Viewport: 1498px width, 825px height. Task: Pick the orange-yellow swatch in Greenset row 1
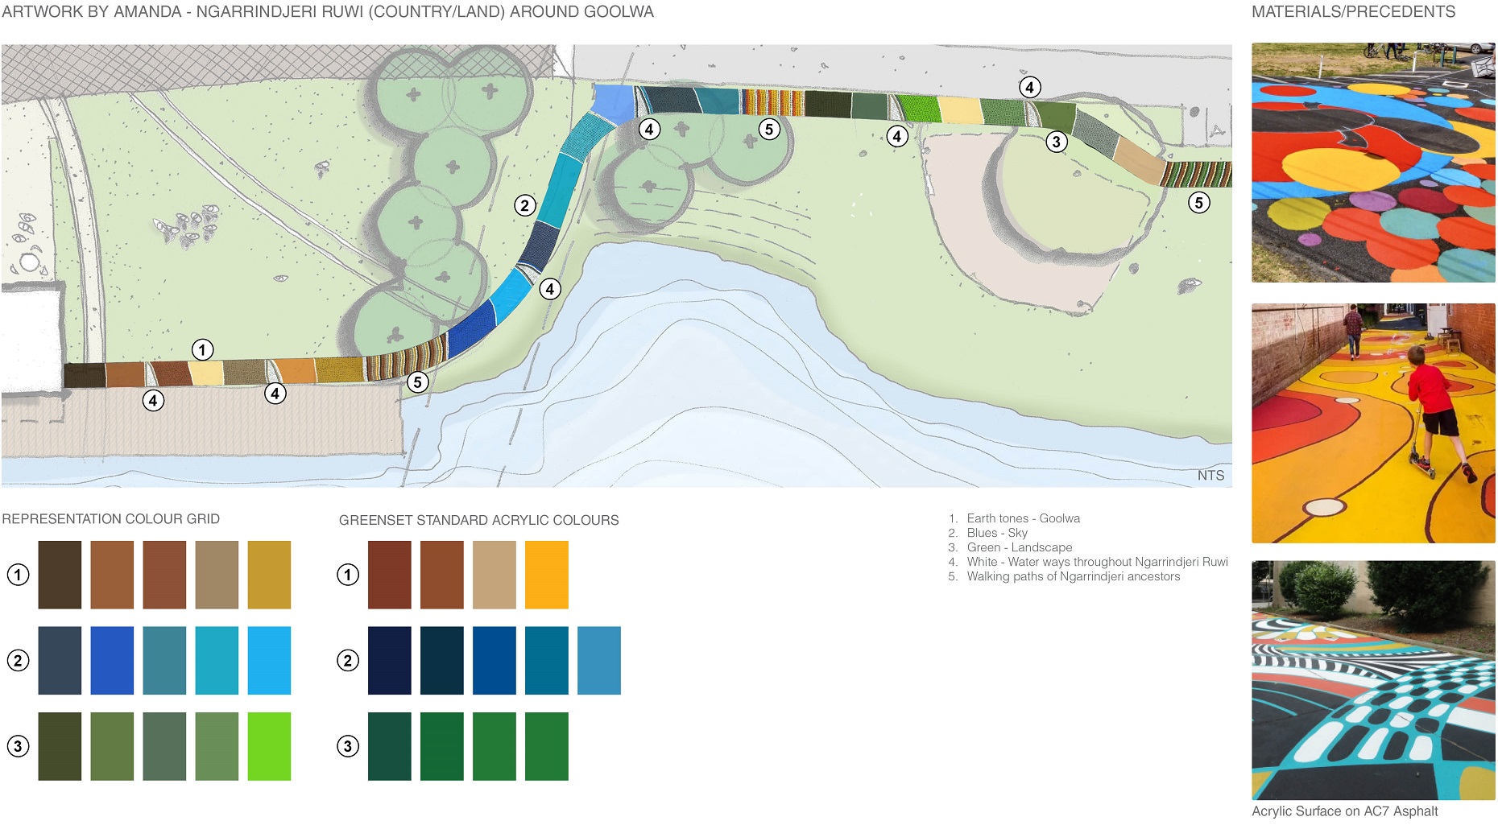coord(547,575)
